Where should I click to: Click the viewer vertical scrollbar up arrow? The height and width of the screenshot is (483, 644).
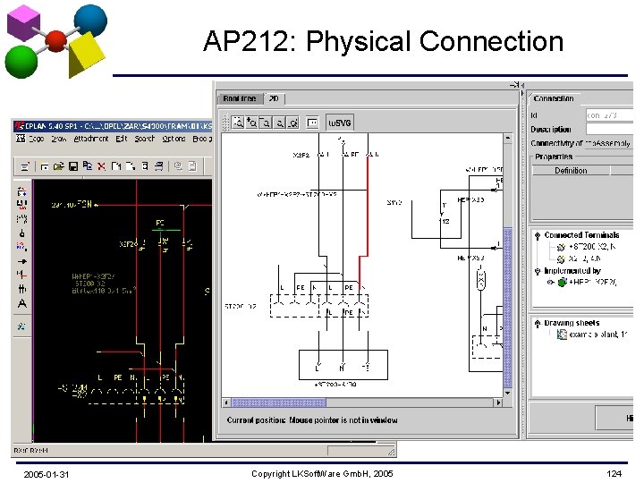tap(508, 139)
